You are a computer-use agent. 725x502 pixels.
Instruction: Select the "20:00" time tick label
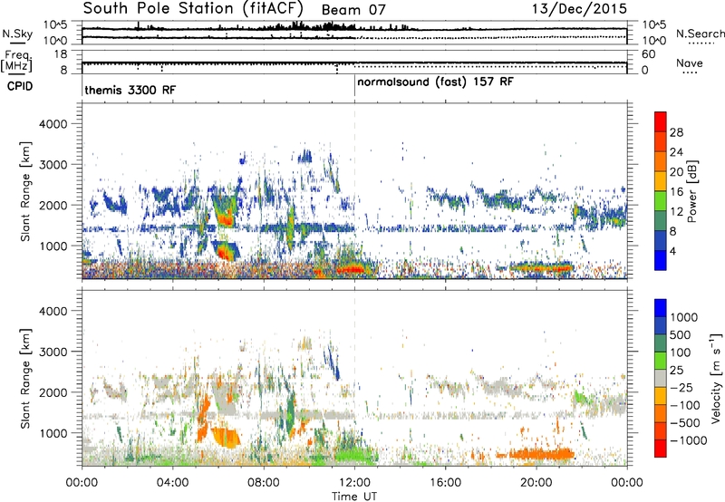pyautogui.click(x=536, y=483)
